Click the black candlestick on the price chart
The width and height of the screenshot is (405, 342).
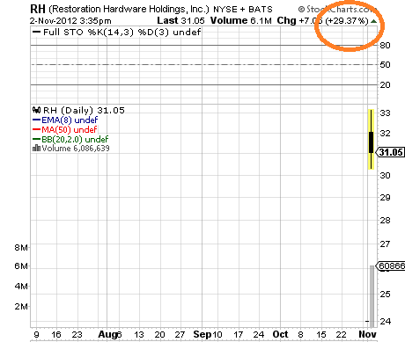(x=371, y=142)
